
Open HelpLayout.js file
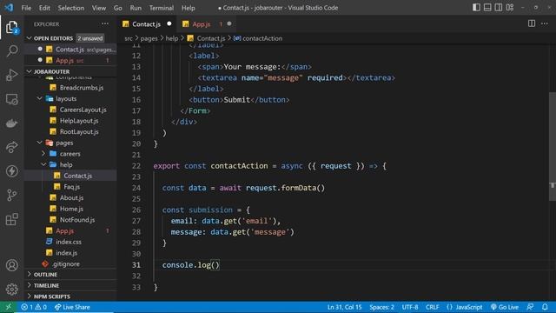point(79,121)
